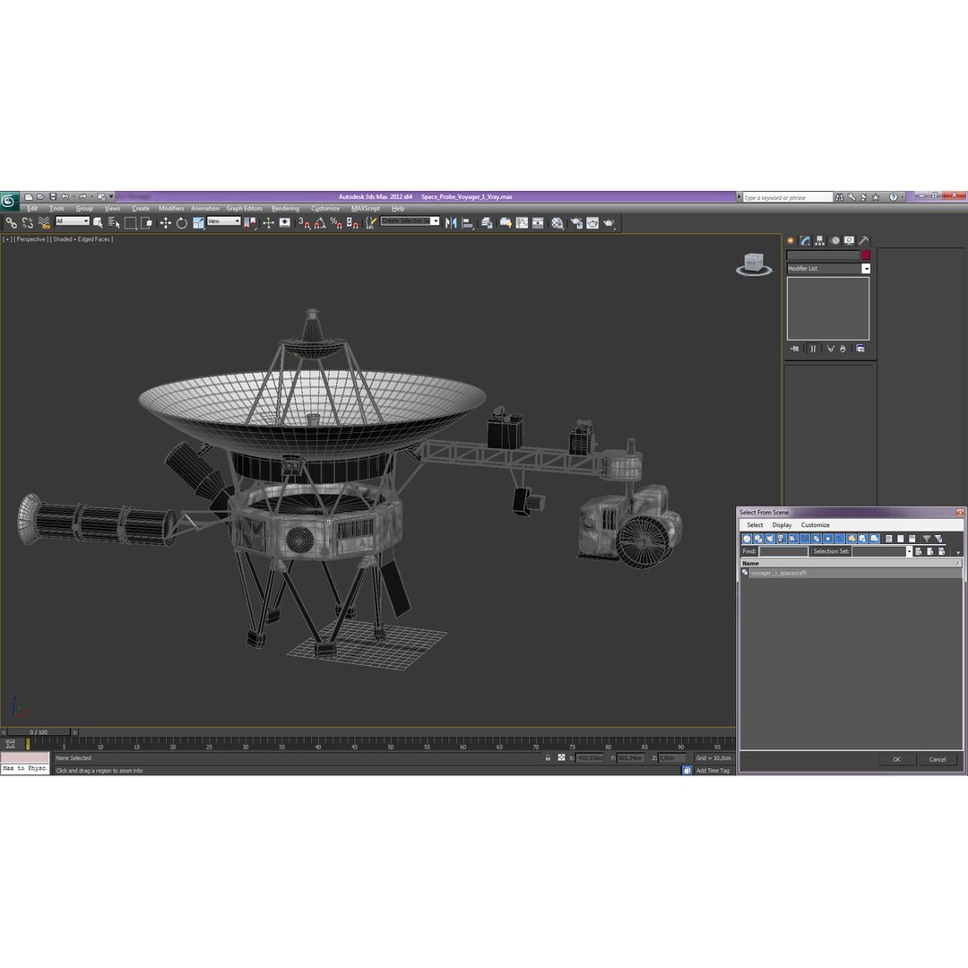Viewport: 968px width, 968px height.
Task: Click the Align tool icon
Action: click(x=468, y=223)
